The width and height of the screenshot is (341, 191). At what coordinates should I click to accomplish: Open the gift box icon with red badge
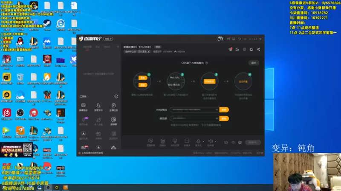click(230, 49)
